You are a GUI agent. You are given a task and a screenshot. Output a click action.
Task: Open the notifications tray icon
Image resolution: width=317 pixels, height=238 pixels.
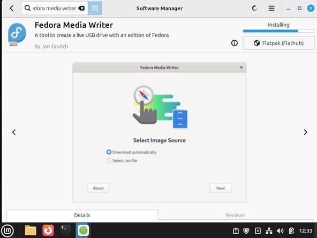236,230
